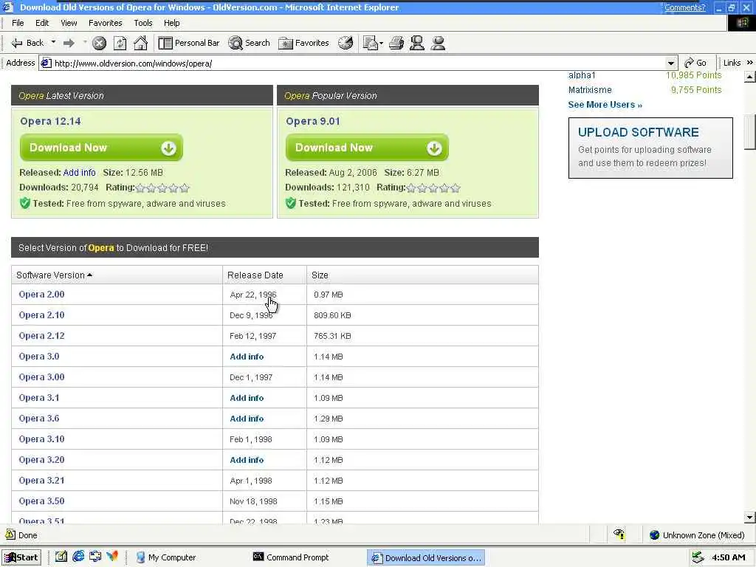
Task: Open the Opera 3.6 version link
Action: coord(39,419)
